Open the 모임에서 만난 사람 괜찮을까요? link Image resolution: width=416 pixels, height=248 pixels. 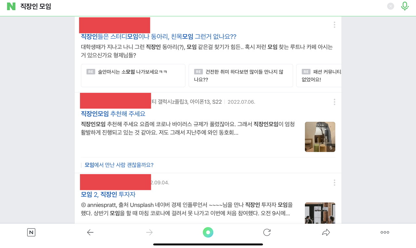coord(119,165)
